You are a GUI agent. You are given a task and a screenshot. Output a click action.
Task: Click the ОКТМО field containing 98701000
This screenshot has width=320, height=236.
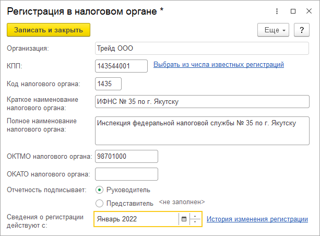126,156
